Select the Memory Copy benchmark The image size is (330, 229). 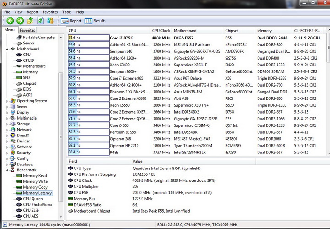(x=35, y=187)
